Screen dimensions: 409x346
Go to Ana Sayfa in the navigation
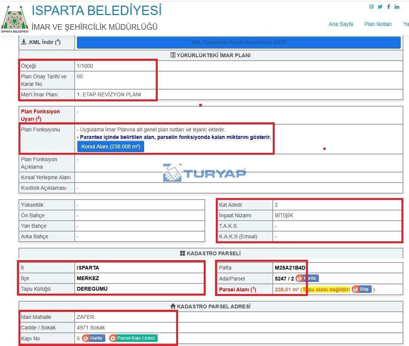pyautogui.click(x=341, y=24)
